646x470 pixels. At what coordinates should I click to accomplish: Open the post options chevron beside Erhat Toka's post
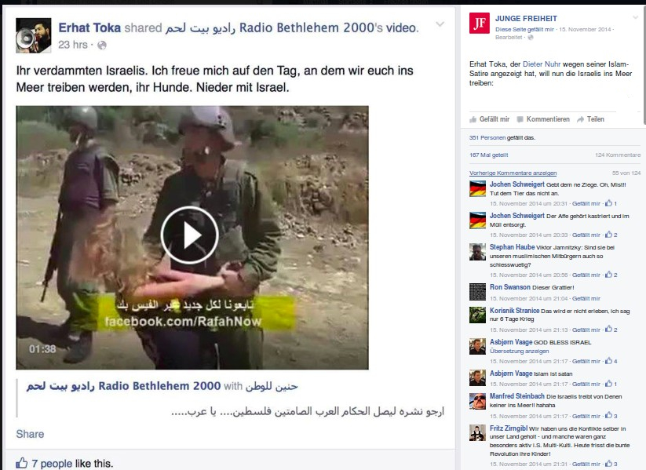click(x=440, y=24)
